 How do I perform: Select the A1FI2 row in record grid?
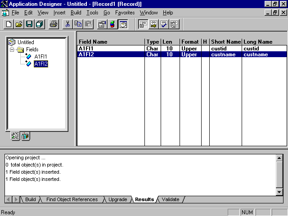pyautogui.click(x=182, y=54)
